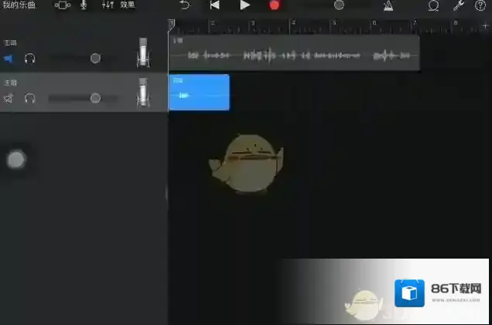Screen dimensions: 492x325
Task: Go to beginning of song
Action: point(214,5)
